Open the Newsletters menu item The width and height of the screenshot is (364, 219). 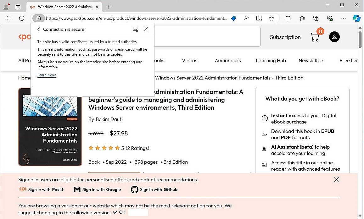tap(311, 61)
